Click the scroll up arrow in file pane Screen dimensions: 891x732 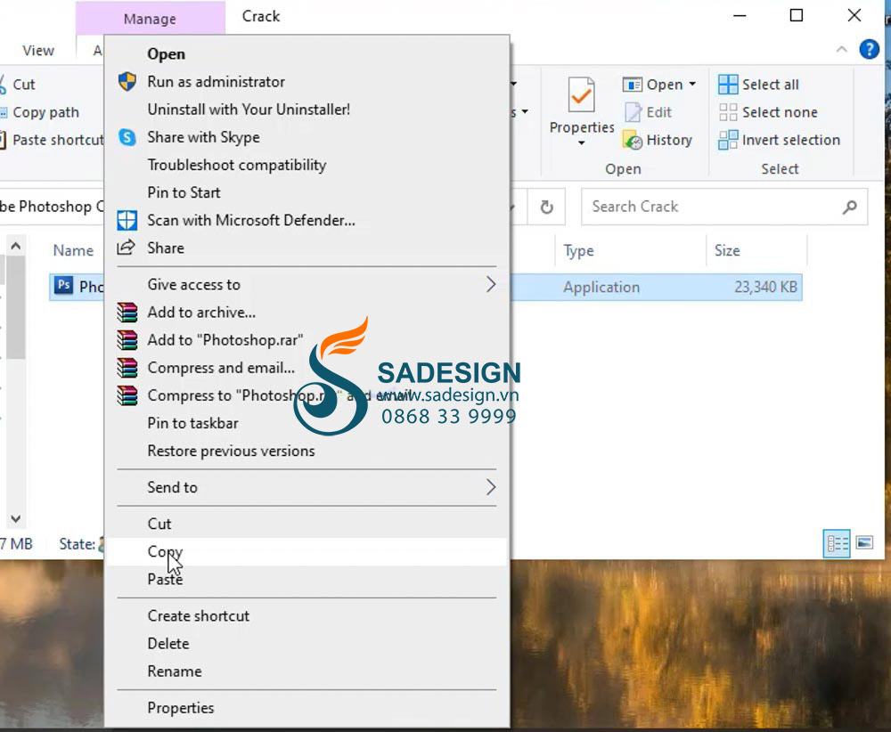coord(16,246)
